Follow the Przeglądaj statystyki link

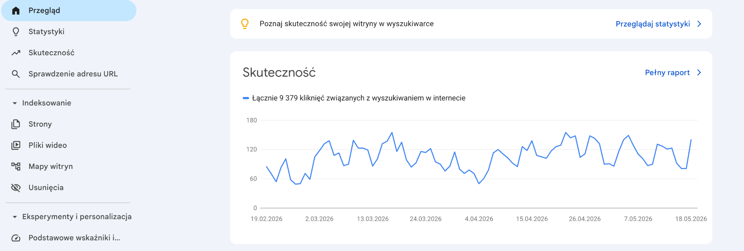point(653,24)
